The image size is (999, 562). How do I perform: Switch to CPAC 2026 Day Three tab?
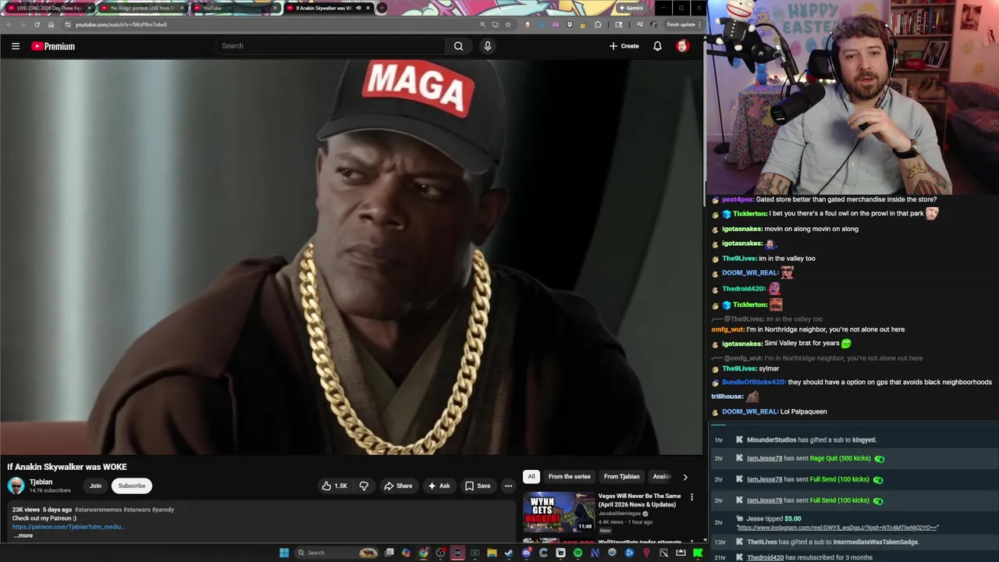[x=48, y=8]
